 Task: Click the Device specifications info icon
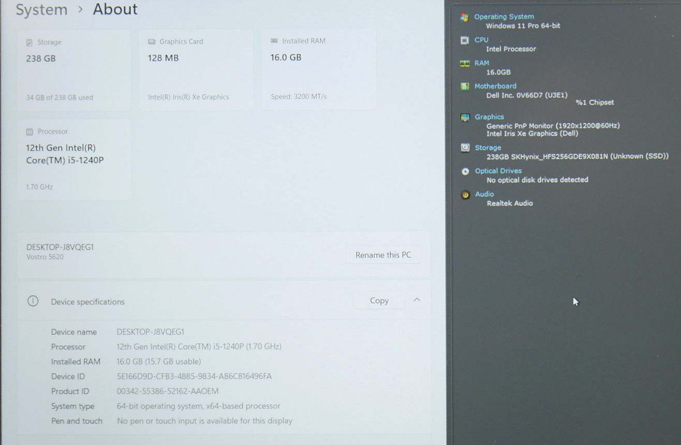[33, 301]
